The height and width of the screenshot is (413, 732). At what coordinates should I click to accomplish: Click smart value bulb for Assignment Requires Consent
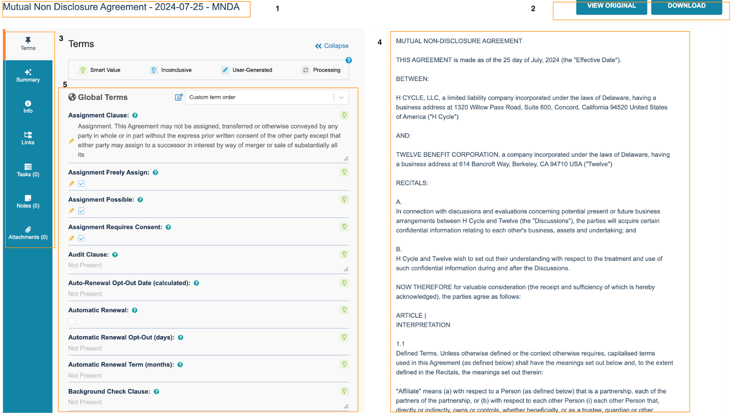pyautogui.click(x=344, y=227)
